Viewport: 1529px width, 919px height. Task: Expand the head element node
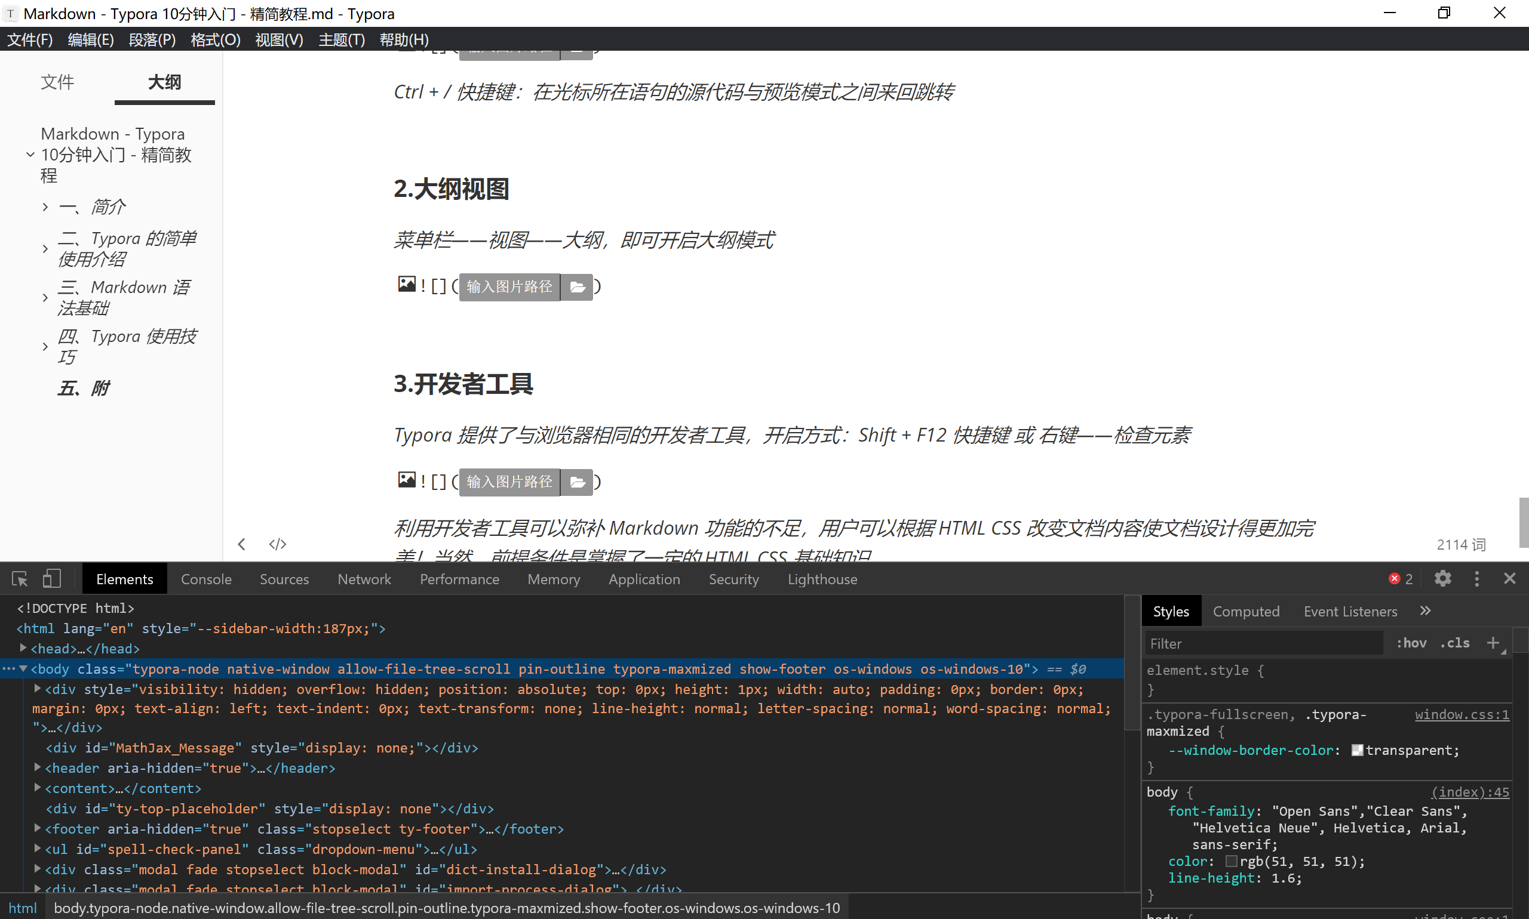(x=23, y=647)
